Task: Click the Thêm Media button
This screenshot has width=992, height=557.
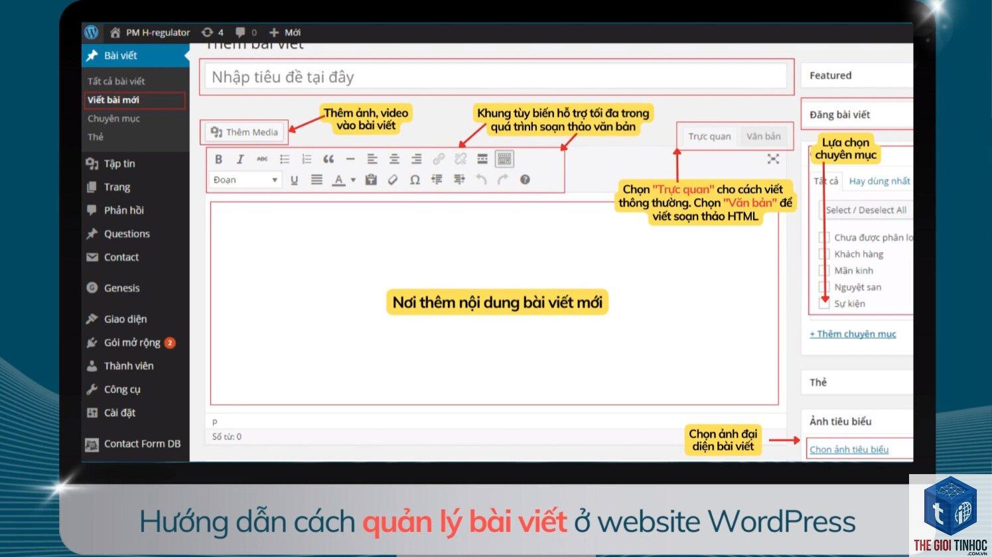Action: [x=245, y=132]
